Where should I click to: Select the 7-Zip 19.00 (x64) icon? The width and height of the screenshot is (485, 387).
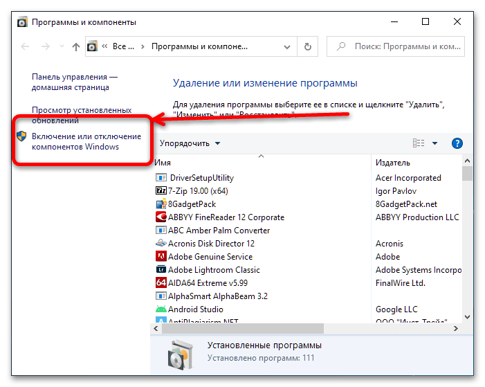161,190
